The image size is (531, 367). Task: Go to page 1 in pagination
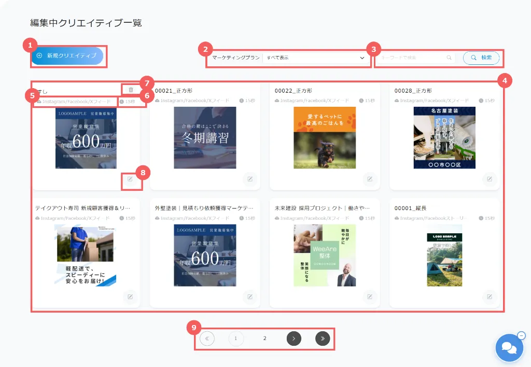(235, 338)
